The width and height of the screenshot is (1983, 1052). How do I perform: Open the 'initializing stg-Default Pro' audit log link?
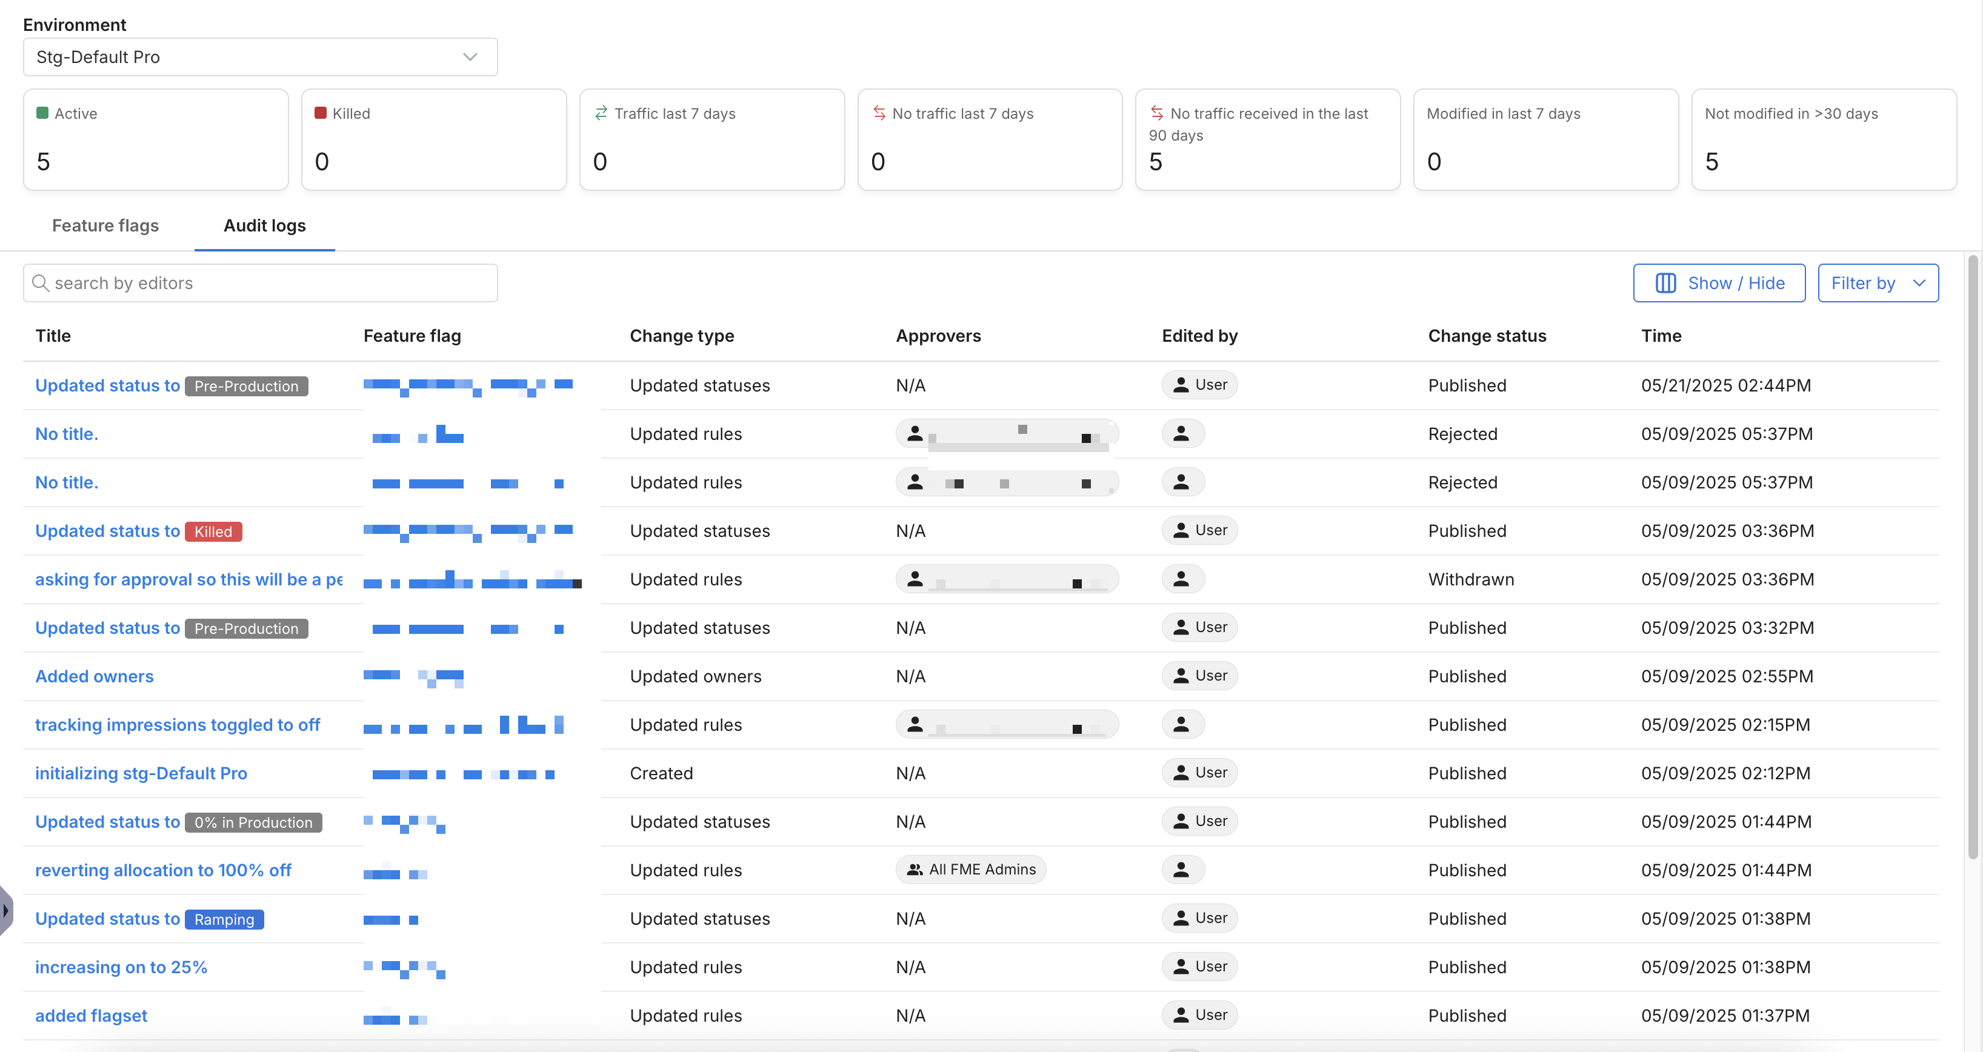(x=141, y=773)
